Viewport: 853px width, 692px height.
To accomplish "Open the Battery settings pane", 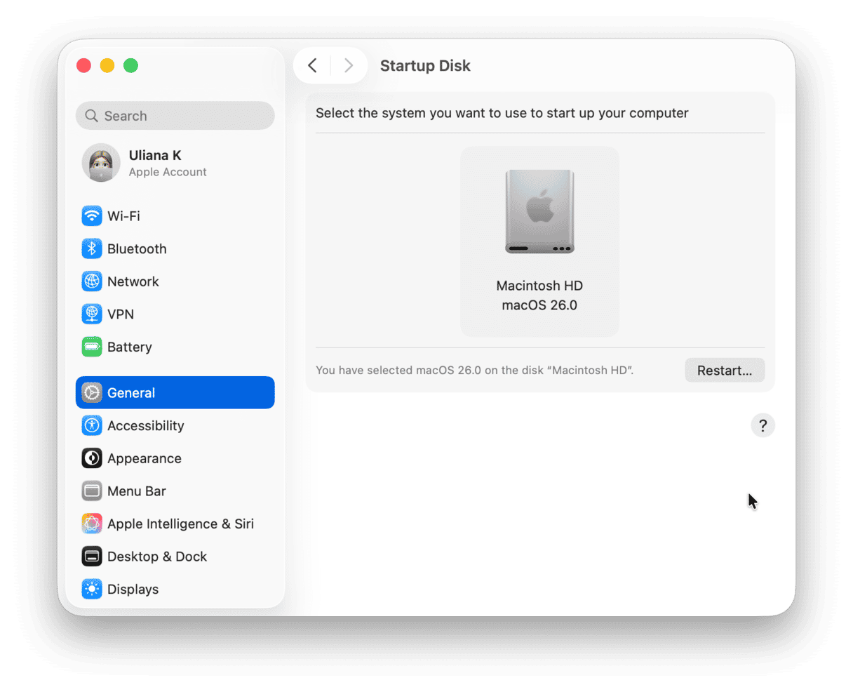I will pos(175,347).
